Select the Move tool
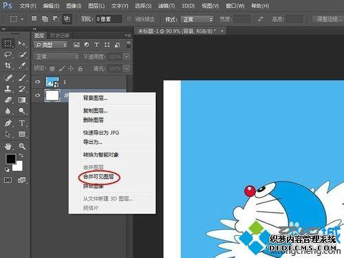 pyautogui.click(x=22, y=43)
